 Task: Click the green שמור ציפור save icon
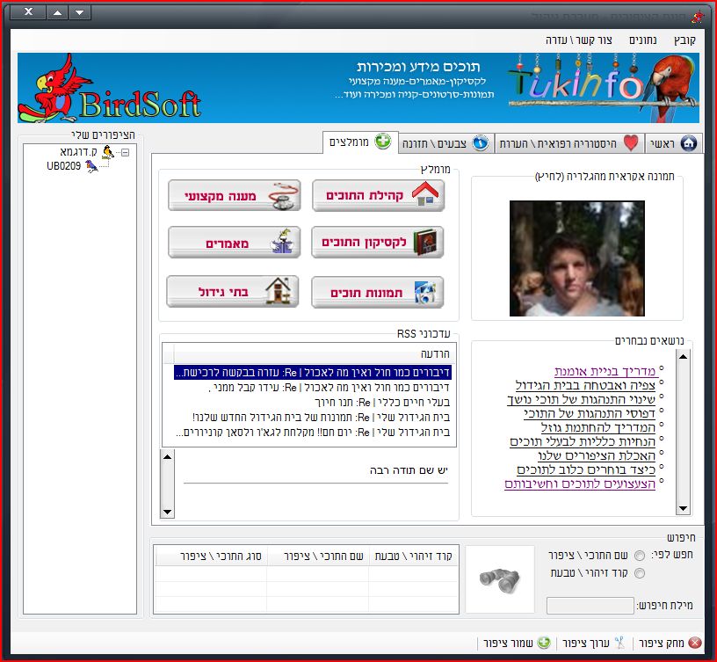point(544,643)
